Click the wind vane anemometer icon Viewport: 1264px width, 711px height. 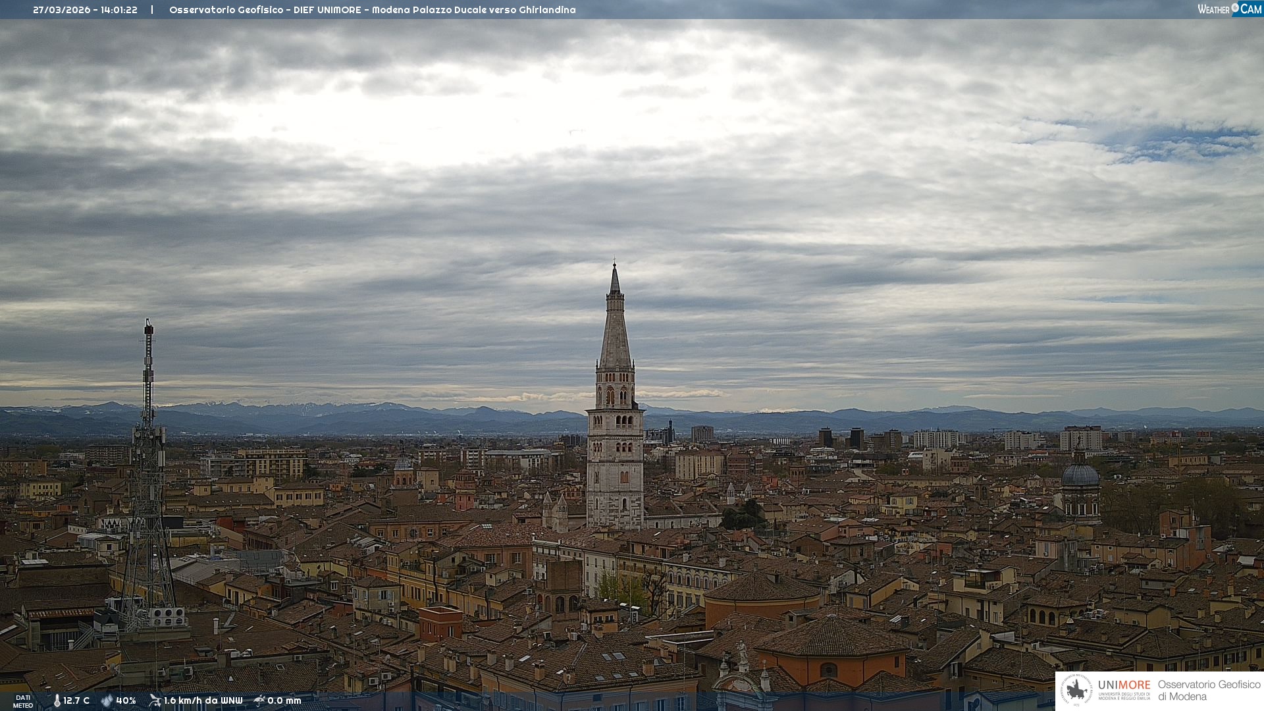pos(155,700)
